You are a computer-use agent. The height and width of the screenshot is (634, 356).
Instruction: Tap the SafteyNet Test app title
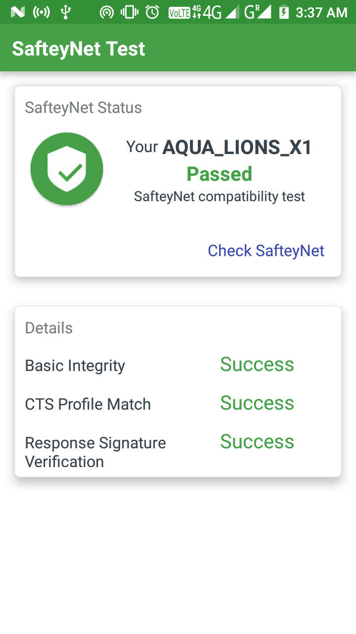[79, 49]
